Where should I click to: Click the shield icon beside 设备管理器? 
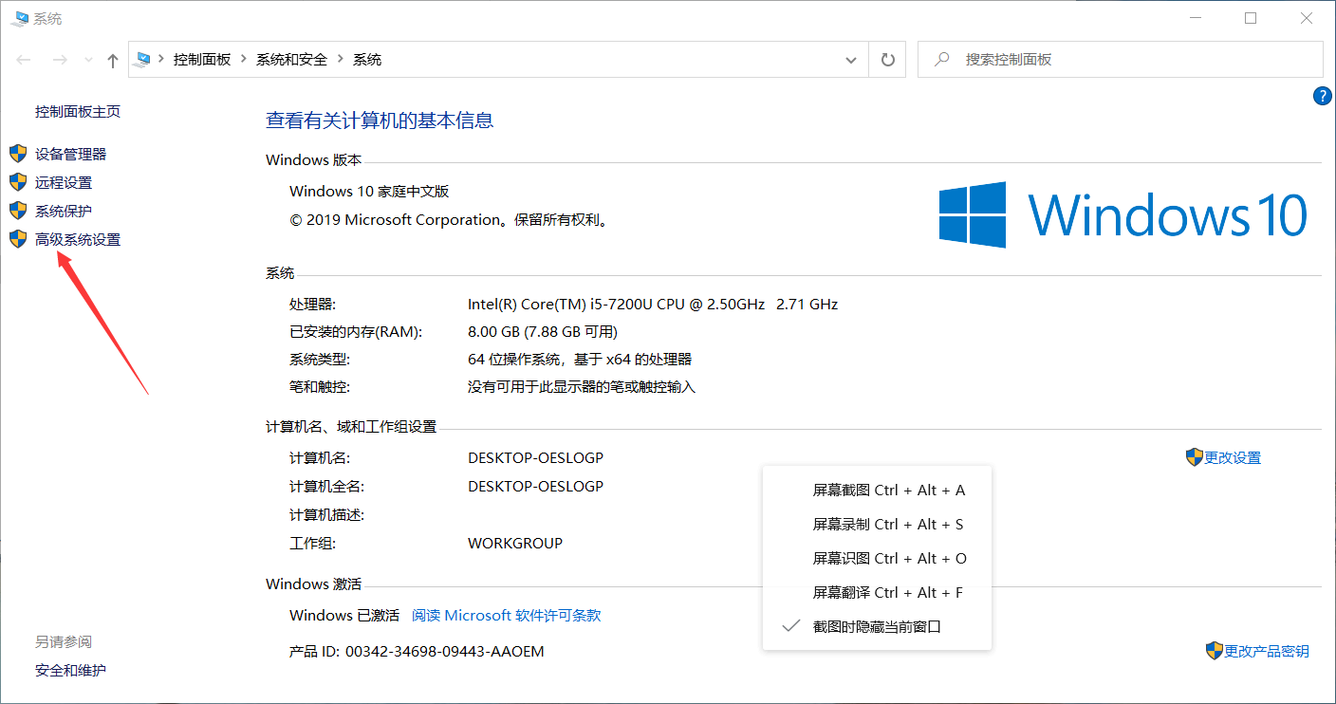17,154
